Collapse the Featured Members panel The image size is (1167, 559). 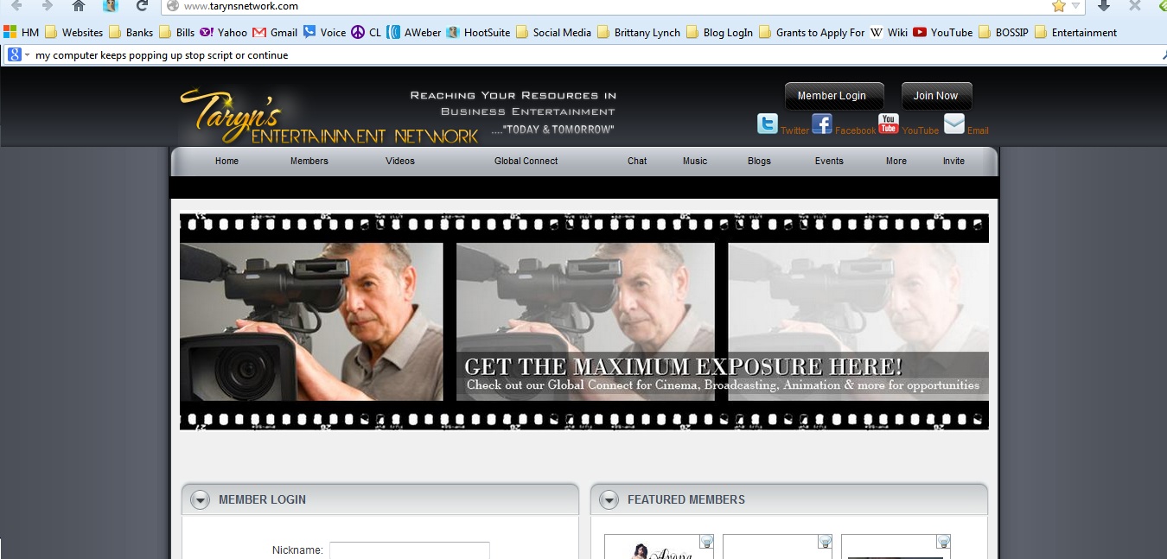coord(609,500)
